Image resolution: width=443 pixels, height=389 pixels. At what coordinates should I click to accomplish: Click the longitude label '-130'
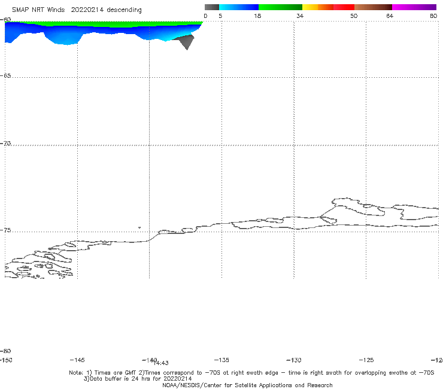coord(294,360)
